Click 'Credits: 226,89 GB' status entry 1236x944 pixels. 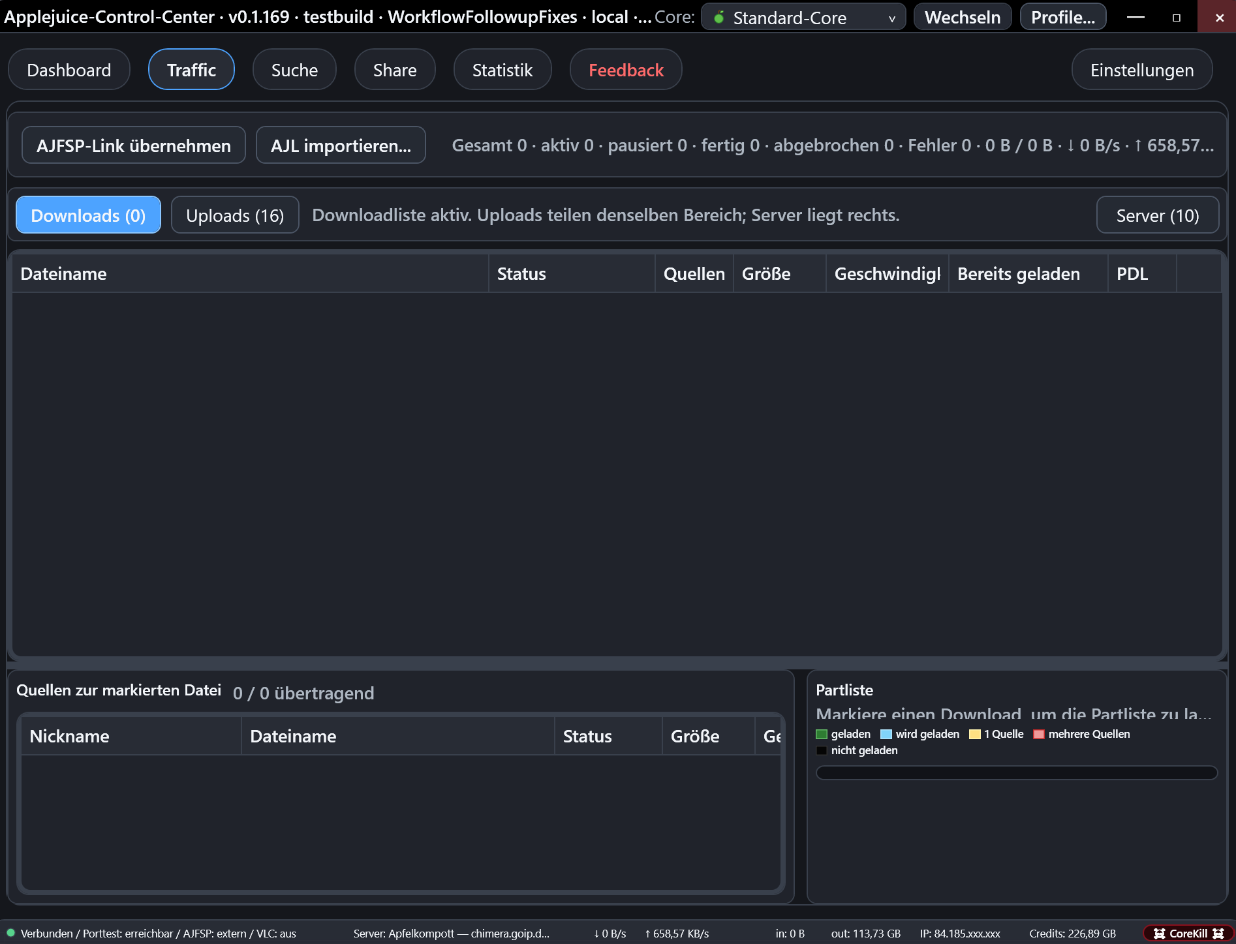tap(1073, 934)
